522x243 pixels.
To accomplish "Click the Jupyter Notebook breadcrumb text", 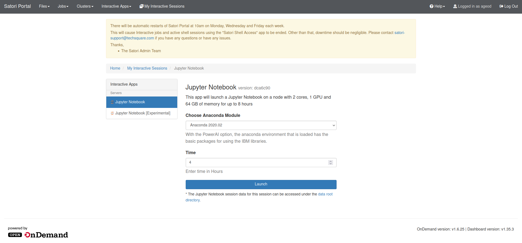I will pyautogui.click(x=189, y=68).
